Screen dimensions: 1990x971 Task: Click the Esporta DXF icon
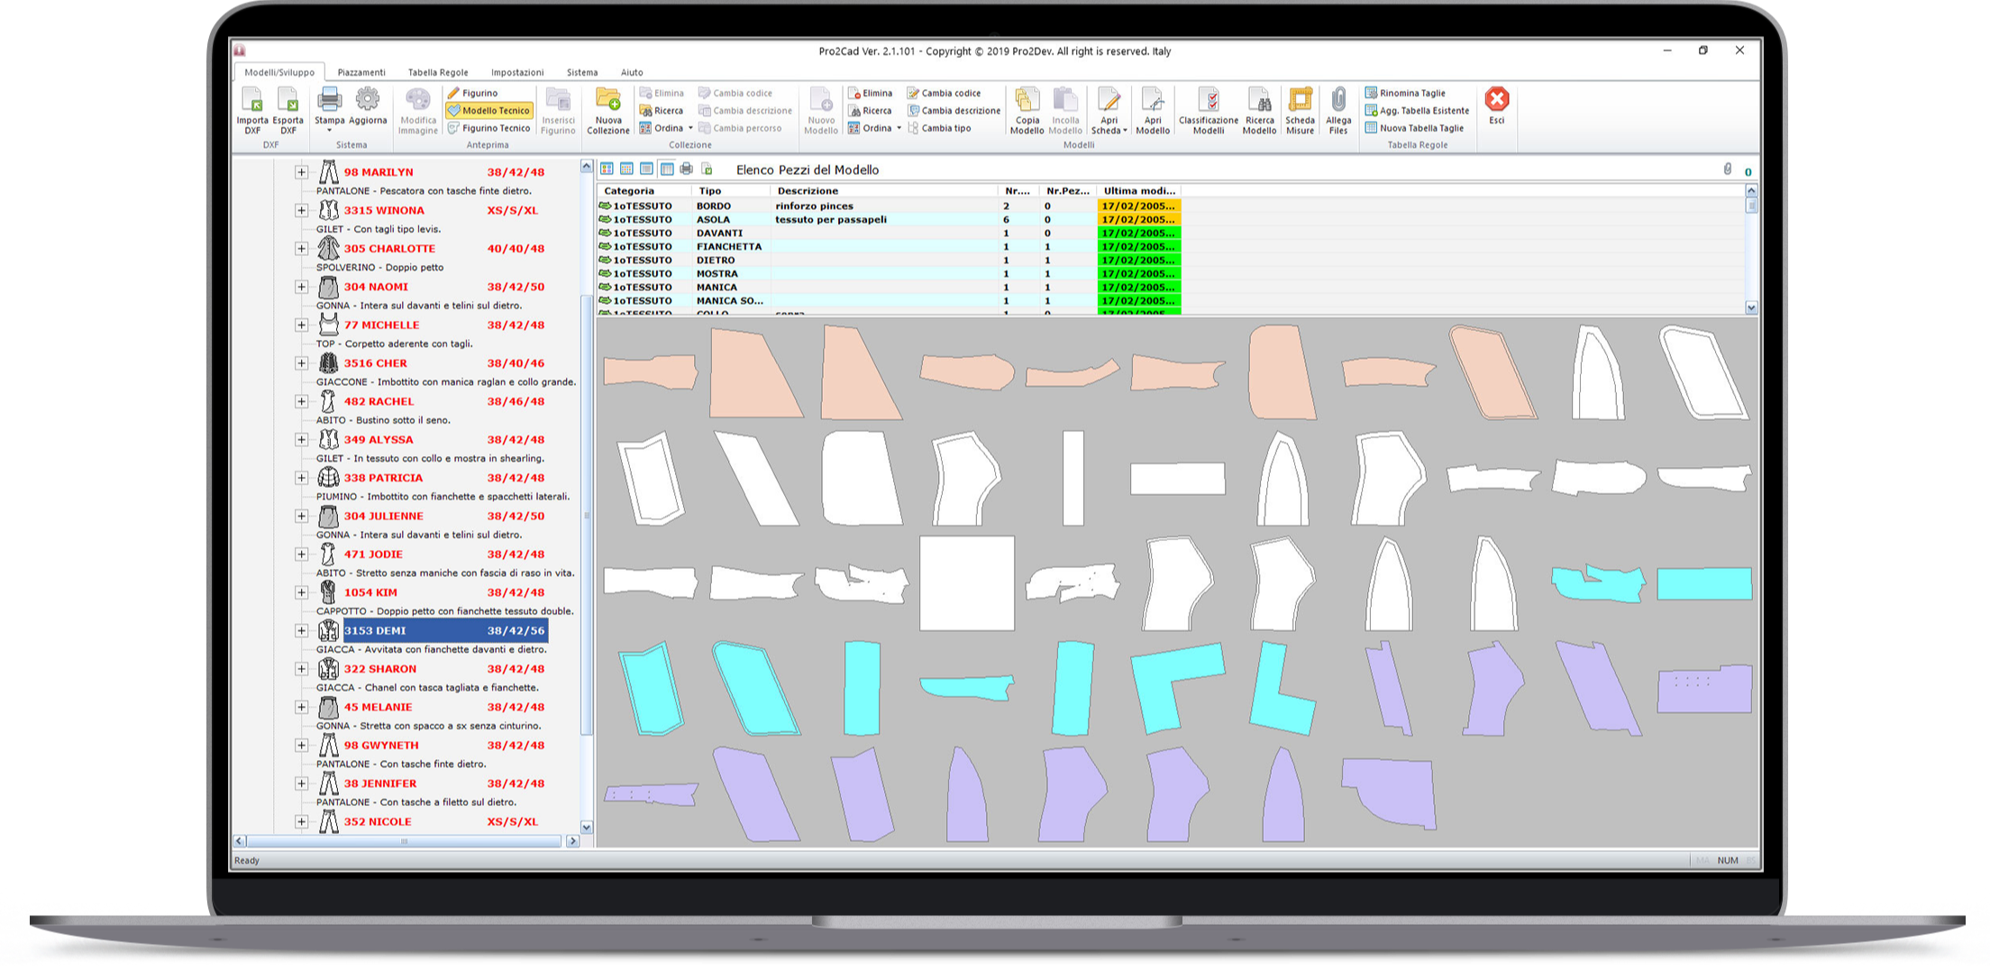click(x=288, y=99)
